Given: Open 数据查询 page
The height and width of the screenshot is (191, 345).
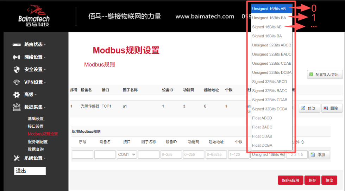Looking at the screenshot, I should click(36, 149).
